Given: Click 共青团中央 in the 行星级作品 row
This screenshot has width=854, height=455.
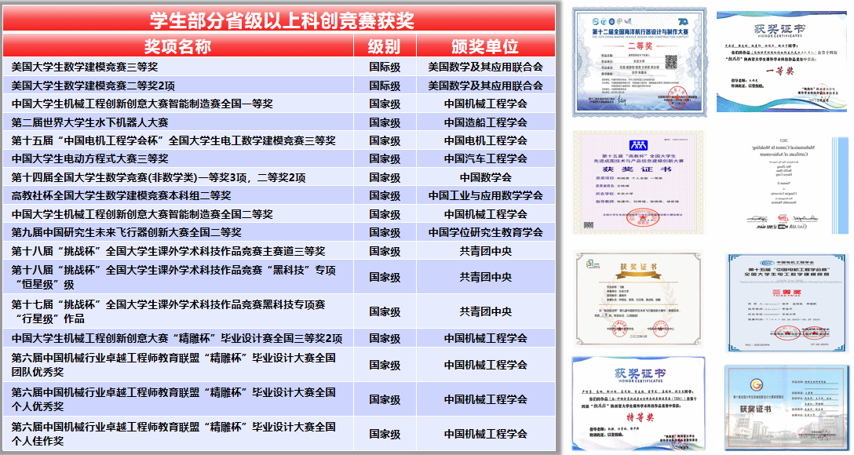Looking at the screenshot, I should tap(485, 311).
